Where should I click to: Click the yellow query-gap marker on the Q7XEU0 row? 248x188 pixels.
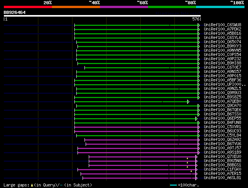click(187, 158)
